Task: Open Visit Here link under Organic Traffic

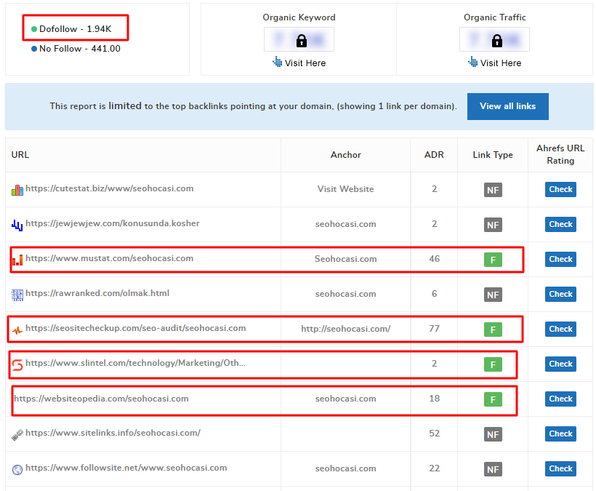Action: coord(501,63)
